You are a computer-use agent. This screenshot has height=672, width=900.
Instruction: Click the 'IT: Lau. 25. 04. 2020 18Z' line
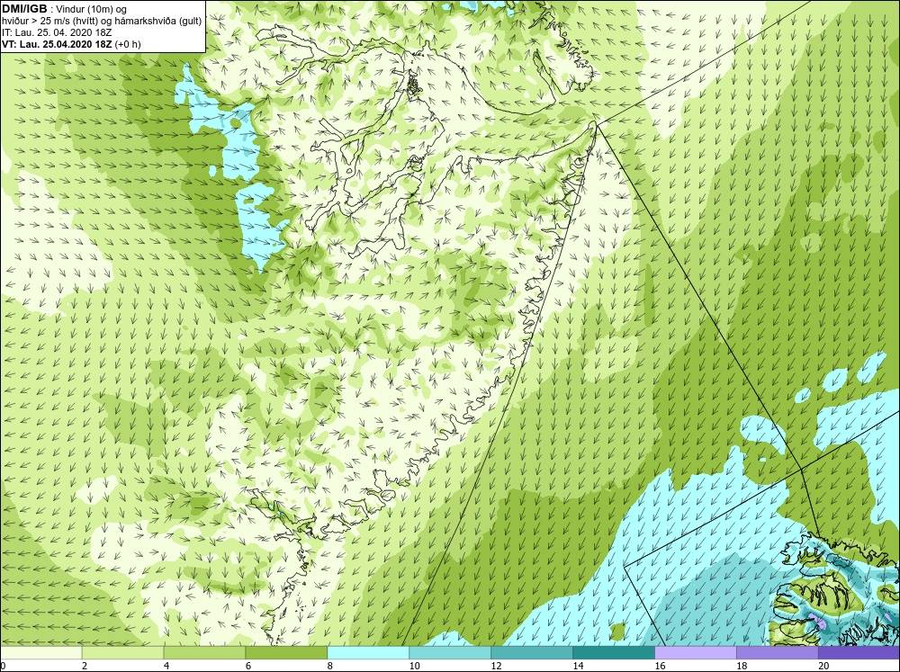click(x=57, y=32)
